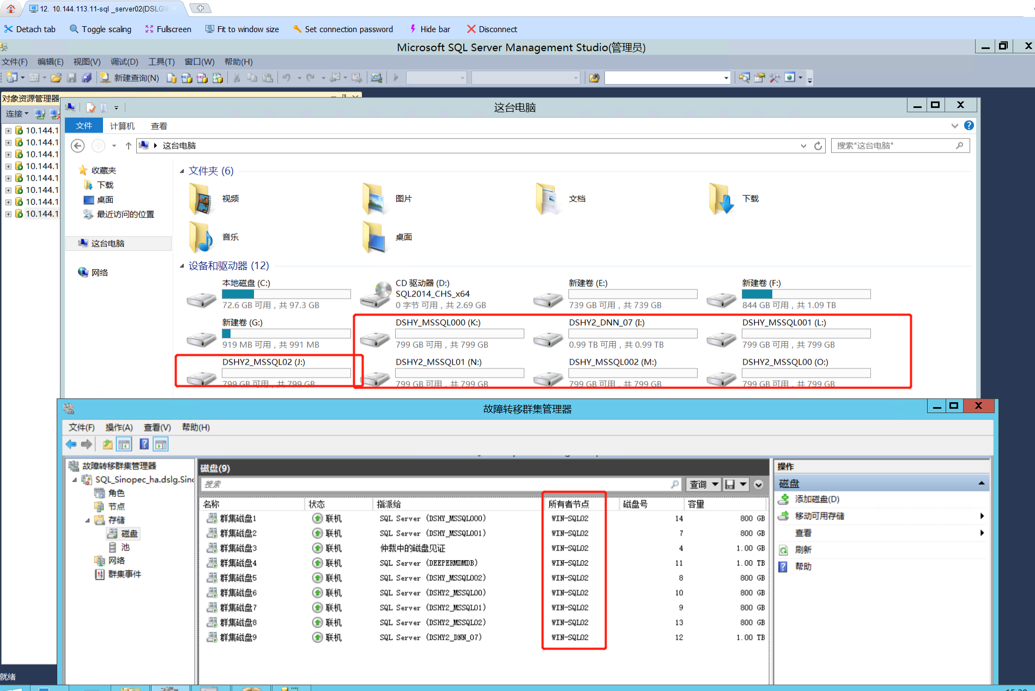Select 本地磁盘 (C:) drive

tap(268, 294)
